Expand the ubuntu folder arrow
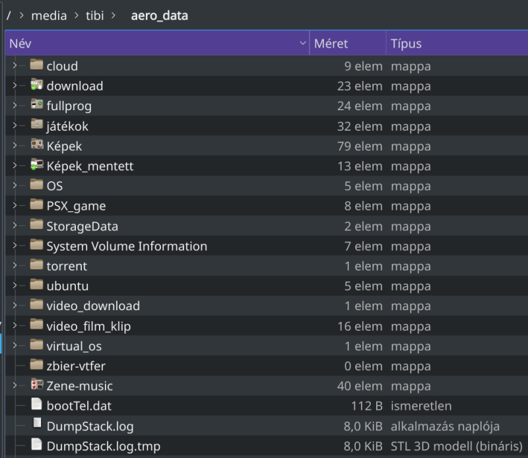This screenshot has width=528, height=458. [15, 285]
